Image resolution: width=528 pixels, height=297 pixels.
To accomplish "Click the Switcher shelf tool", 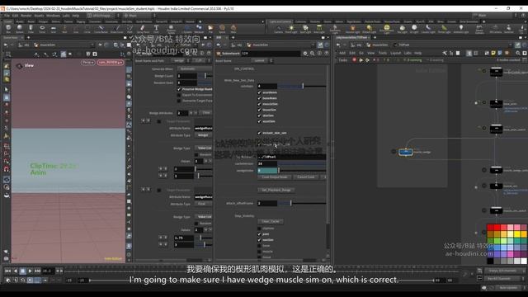I will coord(508,29).
